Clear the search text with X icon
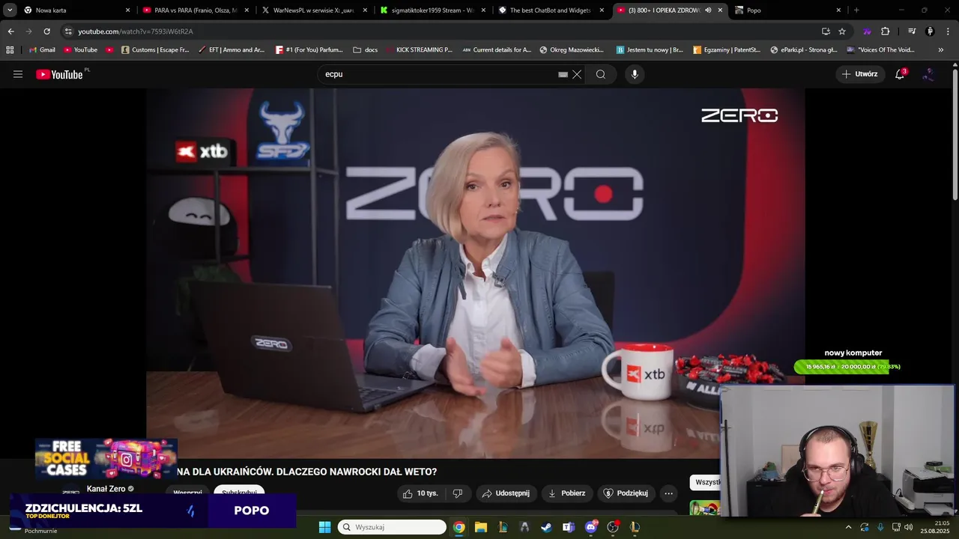Image resolution: width=959 pixels, height=539 pixels. click(577, 74)
